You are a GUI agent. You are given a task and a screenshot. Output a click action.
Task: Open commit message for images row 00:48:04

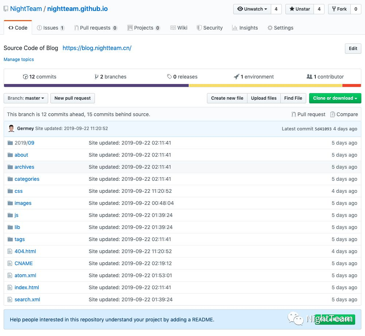point(131,203)
